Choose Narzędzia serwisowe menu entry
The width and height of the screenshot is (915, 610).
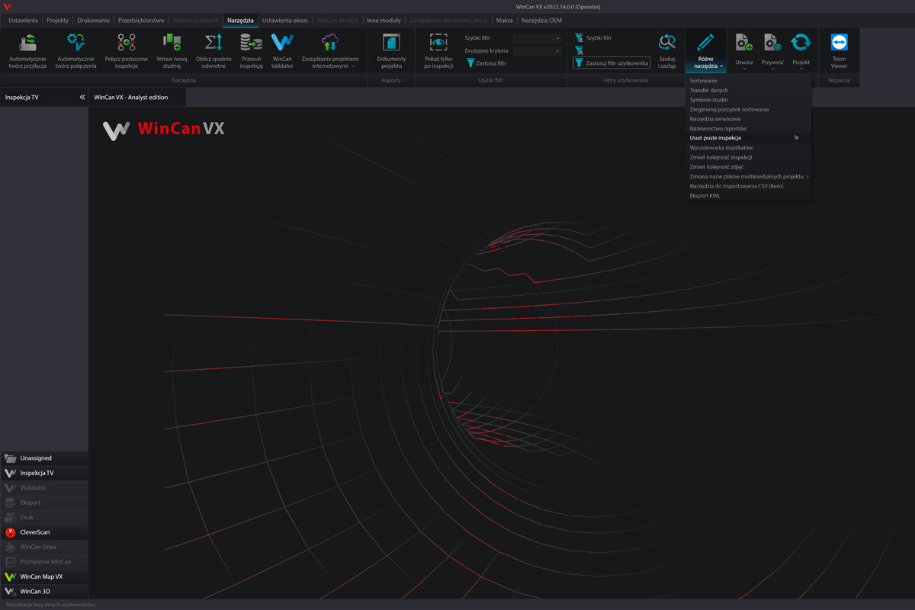[x=749, y=119]
